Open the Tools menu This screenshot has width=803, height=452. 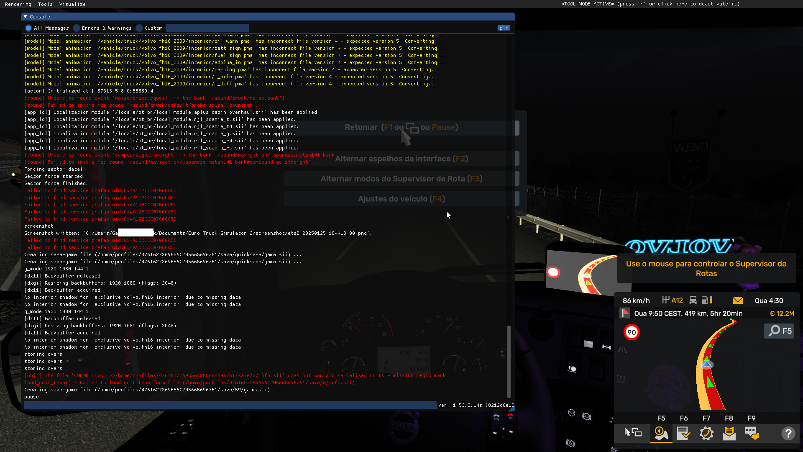(45, 4)
